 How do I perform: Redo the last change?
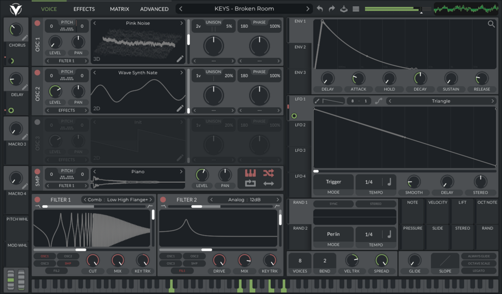[332, 8]
